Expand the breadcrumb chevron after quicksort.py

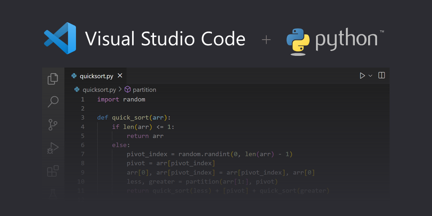(x=120, y=90)
